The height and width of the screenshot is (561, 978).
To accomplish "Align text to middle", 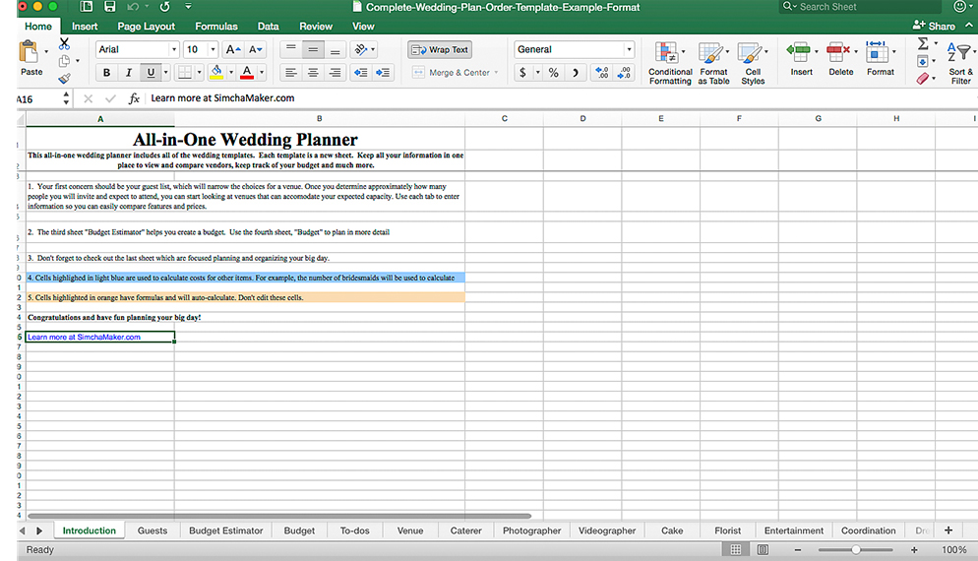I will pos(313,49).
